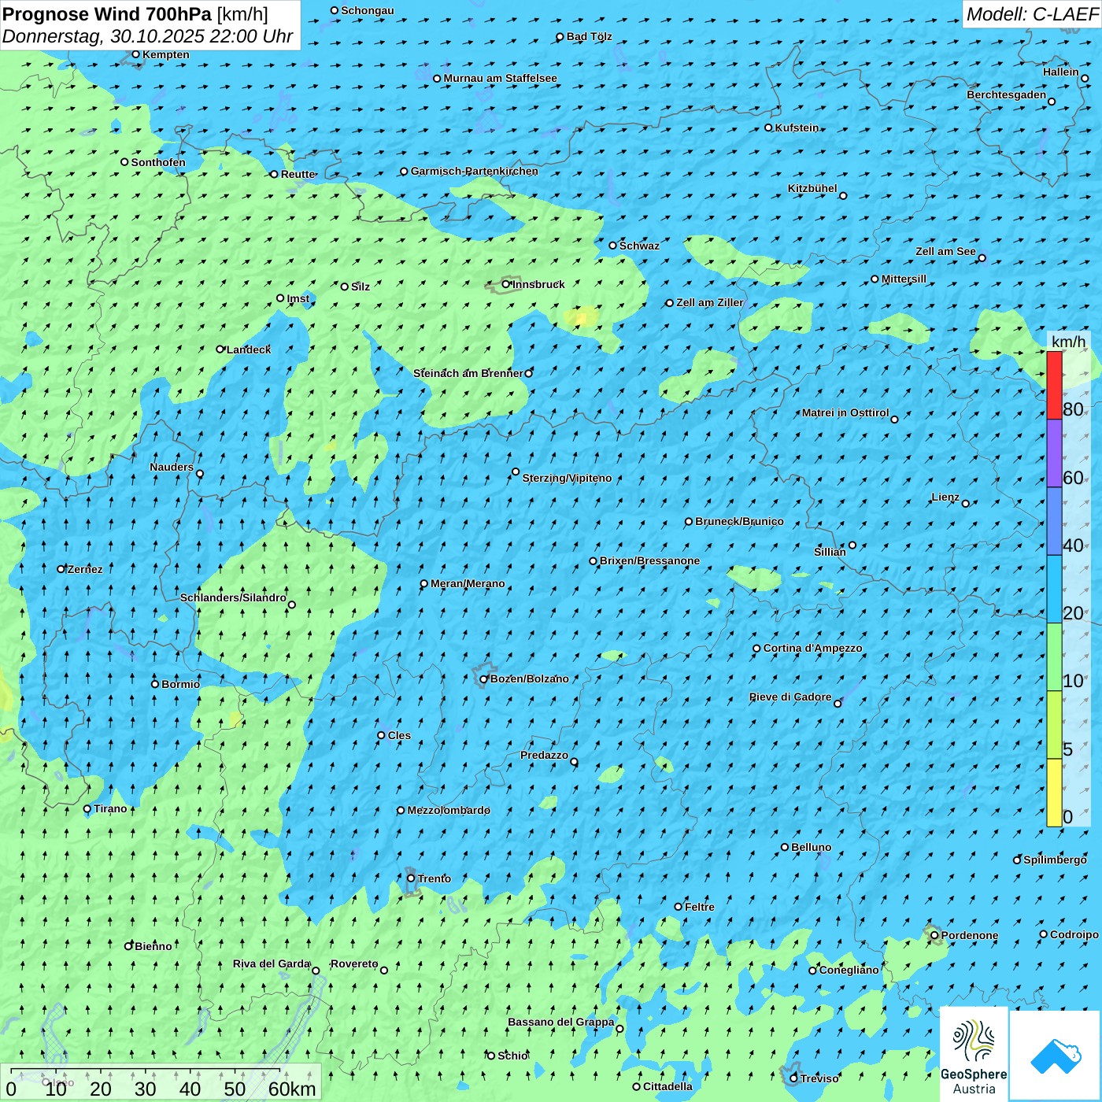
Task: Click the 'Zell am See' label
Action: click(x=945, y=251)
